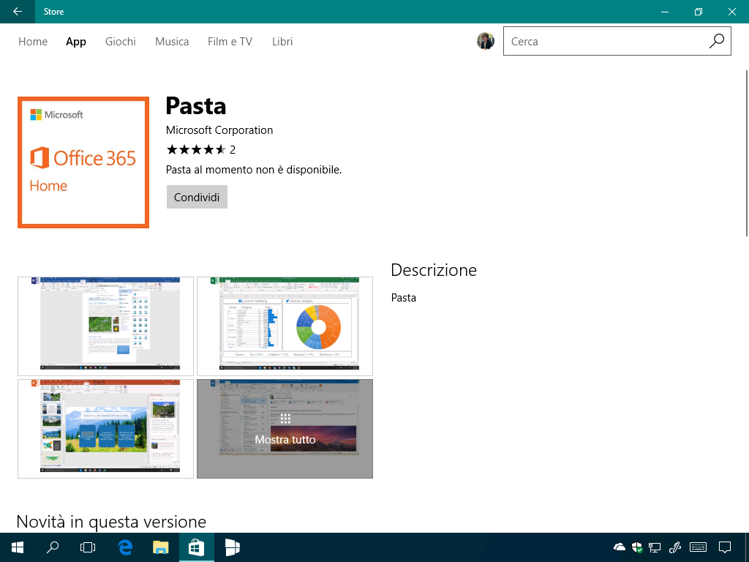
Task: Open taskbar search magnifier
Action: point(53,547)
